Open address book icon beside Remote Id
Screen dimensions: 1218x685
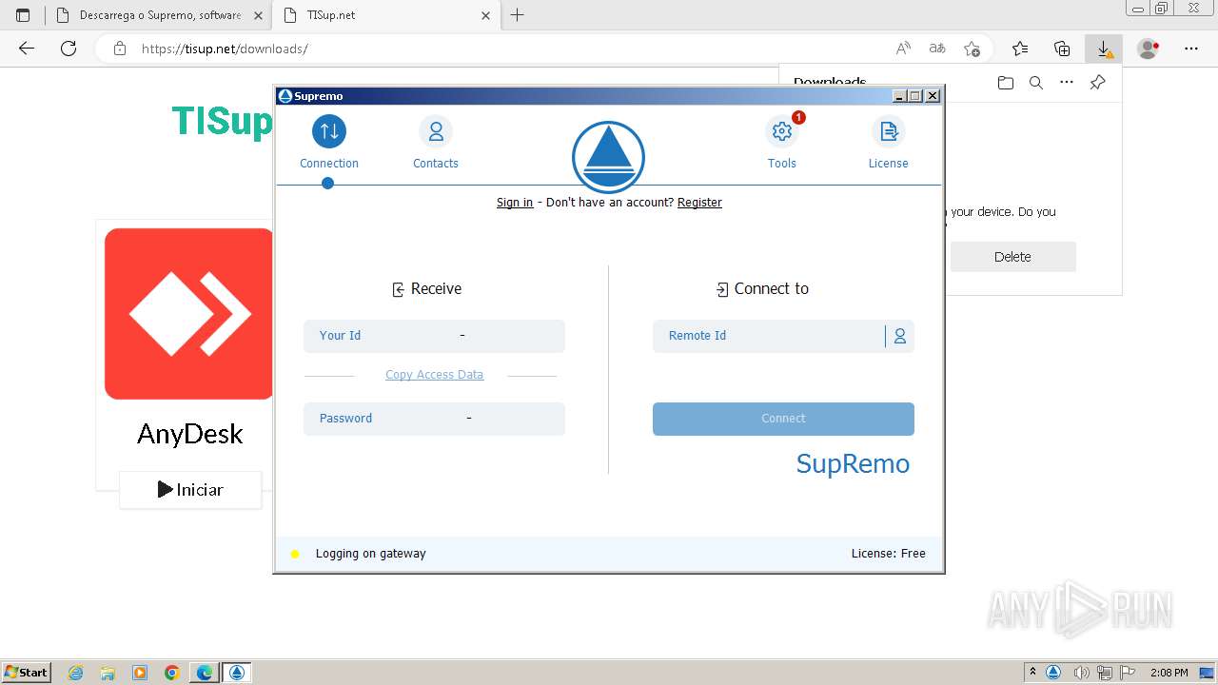pos(900,336)
